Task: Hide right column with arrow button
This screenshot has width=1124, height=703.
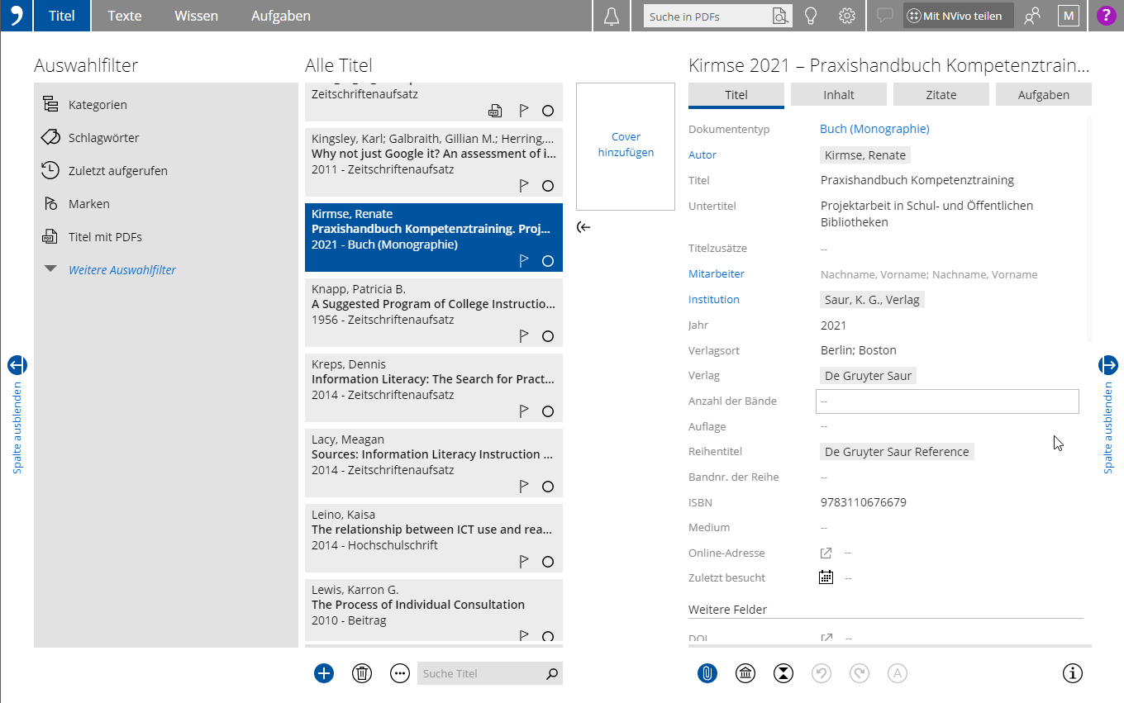Action: [1108, 364]
